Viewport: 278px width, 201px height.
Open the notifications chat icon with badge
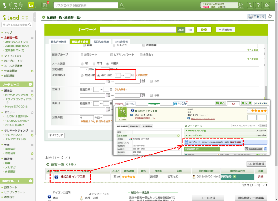tap(44, 5)
